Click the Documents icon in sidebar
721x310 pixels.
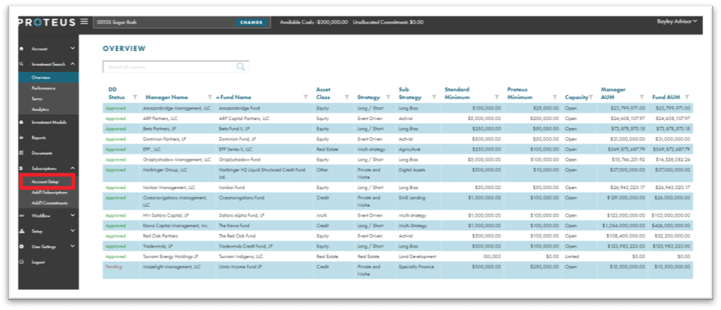[22, 153]
